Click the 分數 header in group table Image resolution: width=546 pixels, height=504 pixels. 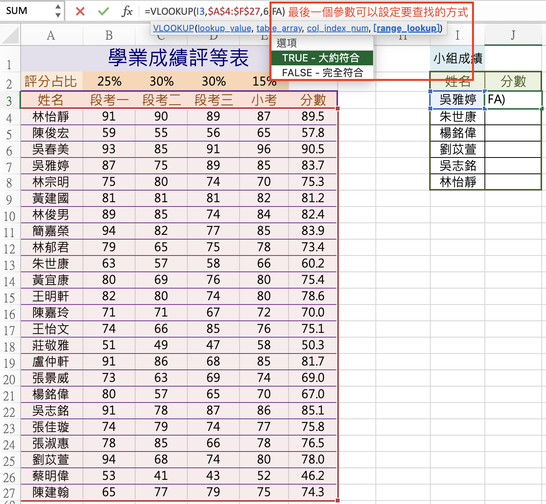click(513, 81)
